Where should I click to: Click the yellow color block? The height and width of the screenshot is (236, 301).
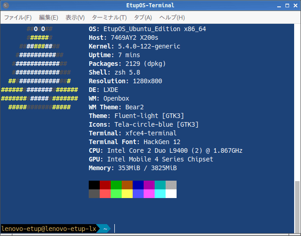click(x=127, y=193)
